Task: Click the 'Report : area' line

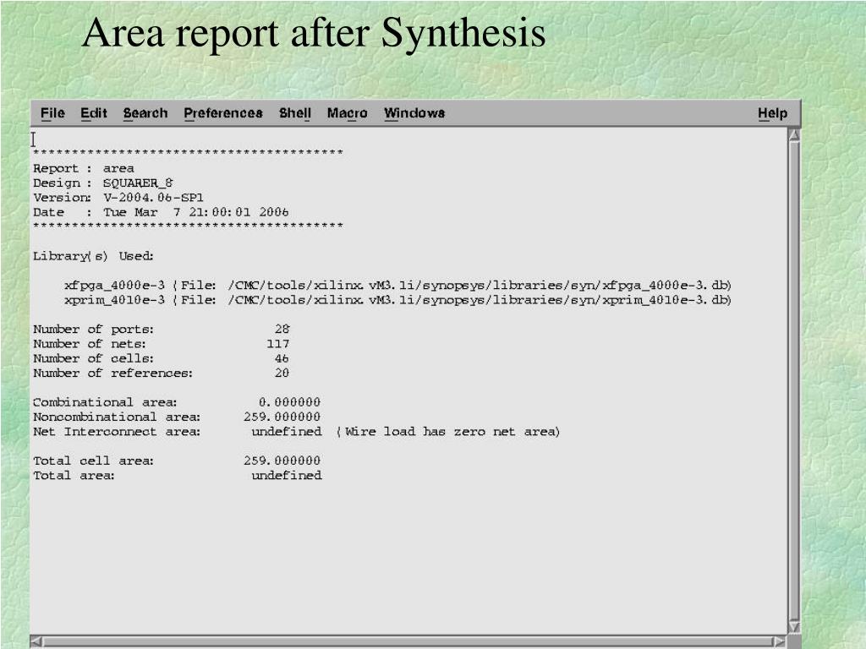Action: click(84, 168)
